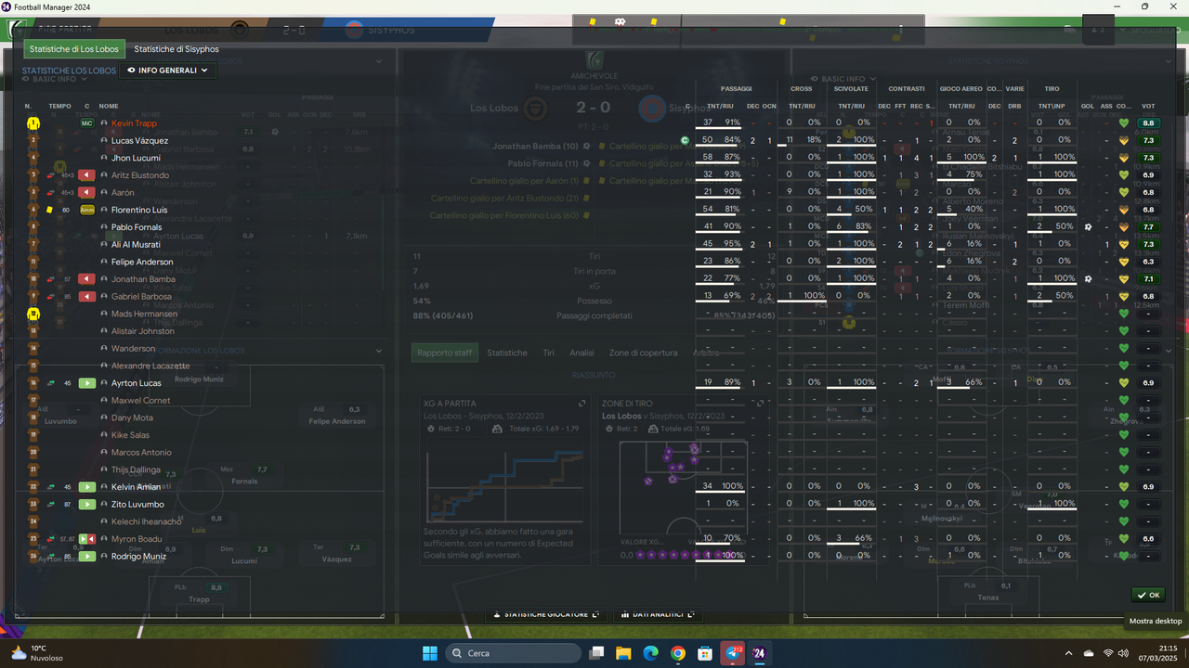Image resolution: width=1189 pixels, height=668 pixels.
Task: Click the goal icon in Pablo Fornals' row
Action: [x=1087, y=226]
